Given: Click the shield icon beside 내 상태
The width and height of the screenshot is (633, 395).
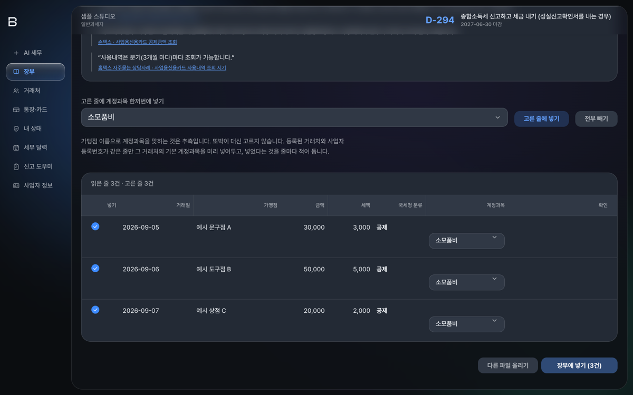Looking at the screenshot, I should 16,129.
